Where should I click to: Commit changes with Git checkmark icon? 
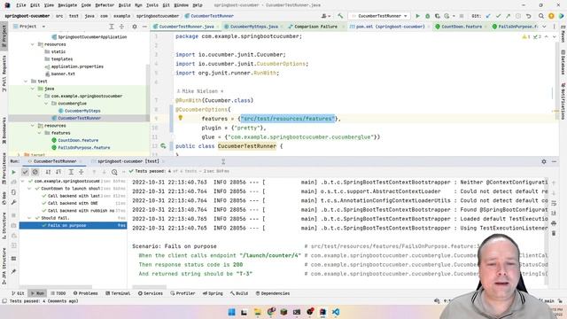(498, 16)
